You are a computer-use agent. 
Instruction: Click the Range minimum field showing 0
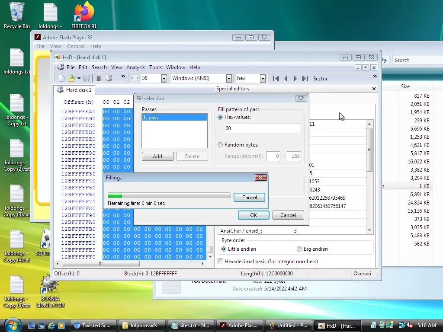coord(273,156)
